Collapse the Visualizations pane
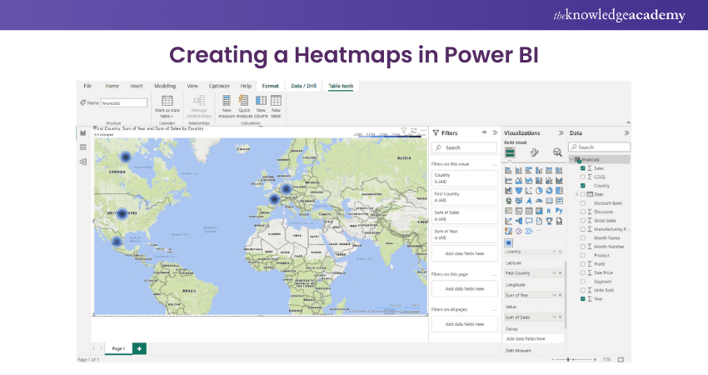Viewport: 708px width, 375px height. (561, 132)
